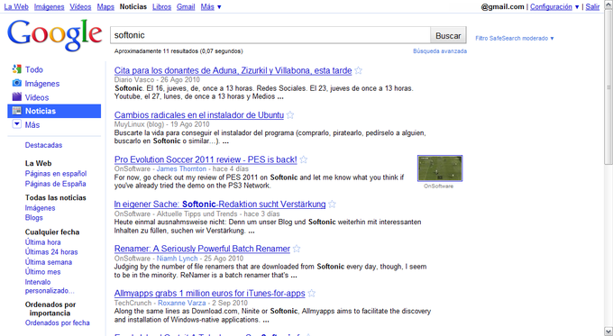This screenshot has height=336, width=613.
Task: Star the Allmyapps 1 million euros result
Action: tap(312, 294)
